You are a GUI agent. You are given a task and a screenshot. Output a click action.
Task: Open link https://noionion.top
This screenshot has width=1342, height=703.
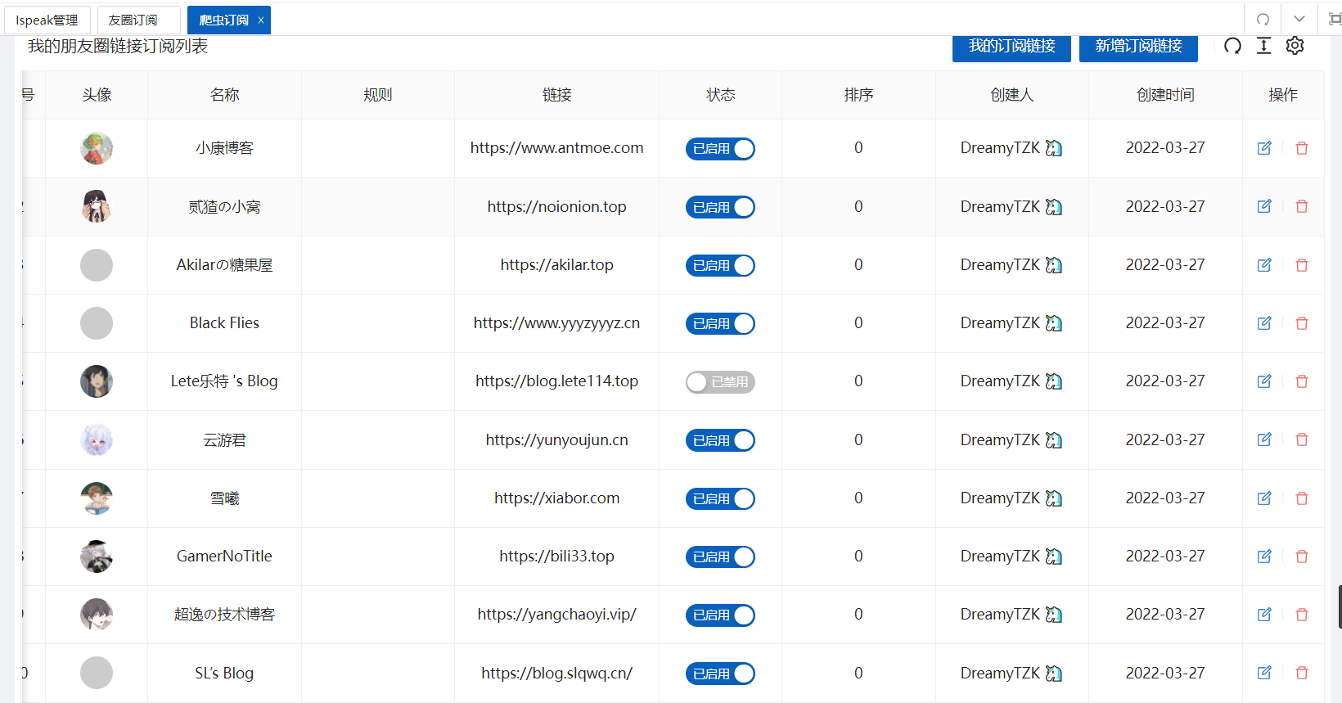point(556,206)
